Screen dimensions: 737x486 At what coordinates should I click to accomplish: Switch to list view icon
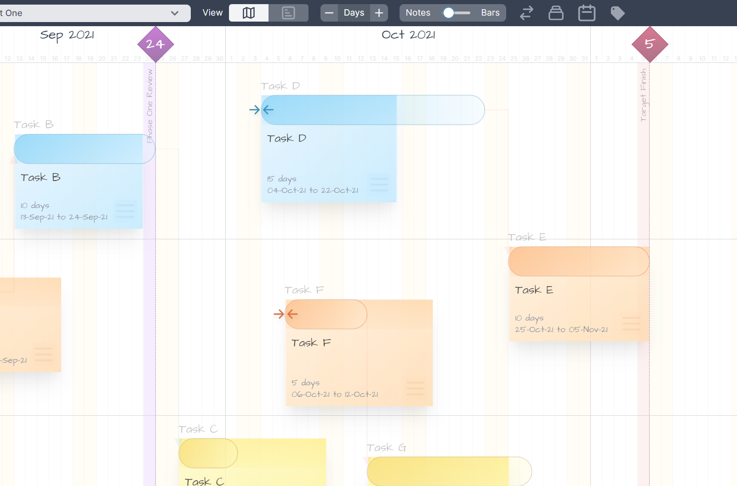288,13
